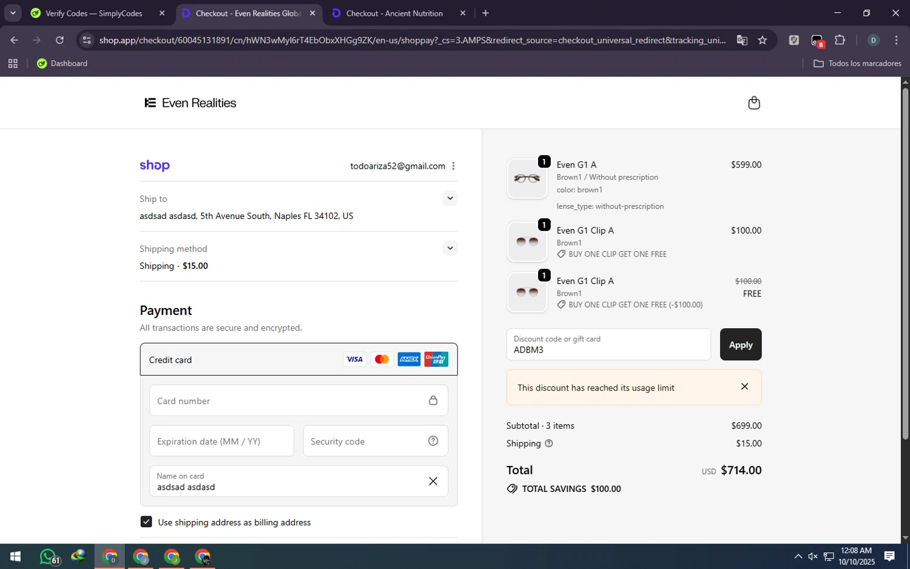Expand the Shipping method section
The width and height of the screenshot is (910, 569).
(450, 248)
